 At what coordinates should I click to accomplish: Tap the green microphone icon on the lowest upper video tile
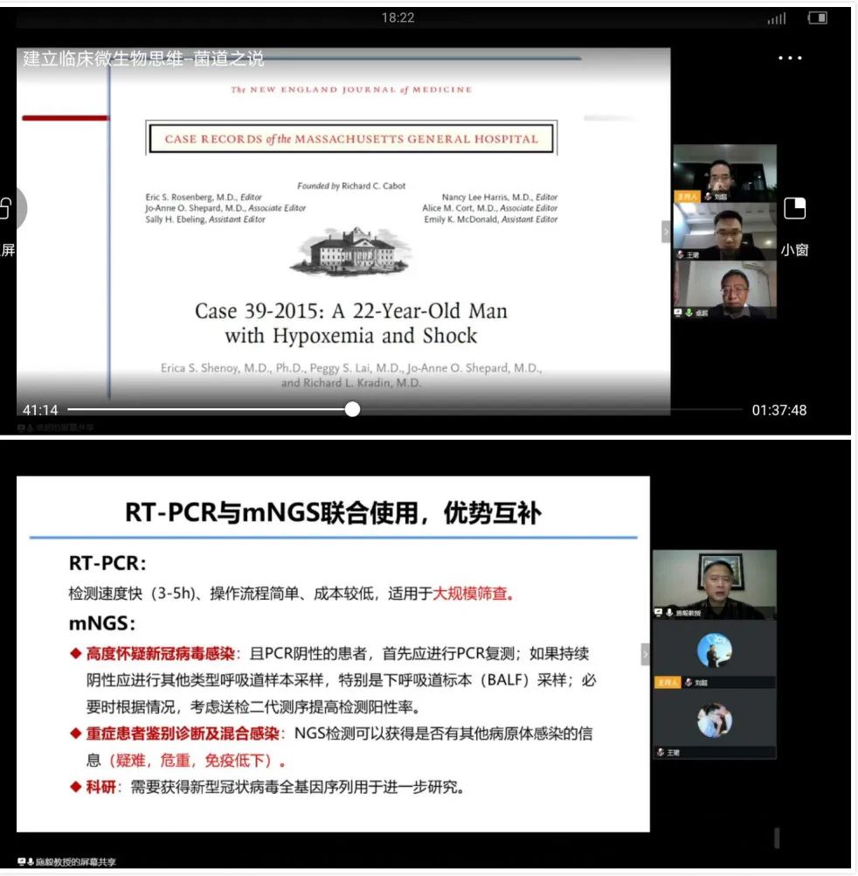point(688,313)
